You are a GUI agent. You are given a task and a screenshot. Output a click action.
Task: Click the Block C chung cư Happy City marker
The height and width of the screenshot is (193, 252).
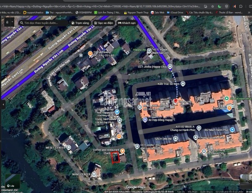204,151
